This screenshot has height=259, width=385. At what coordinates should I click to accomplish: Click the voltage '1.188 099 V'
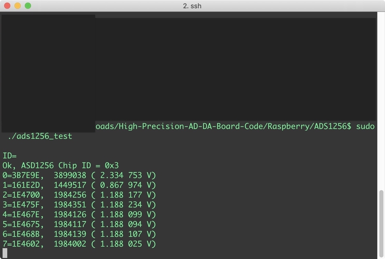(126, 214)
